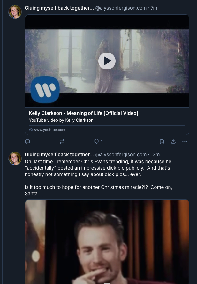Open the 7m timestamp permalink
The image size is (197, 284).
(x=154, y=8)
